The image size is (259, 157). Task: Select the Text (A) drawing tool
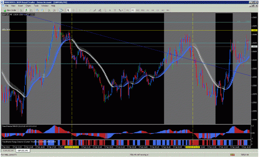[110, 10]
